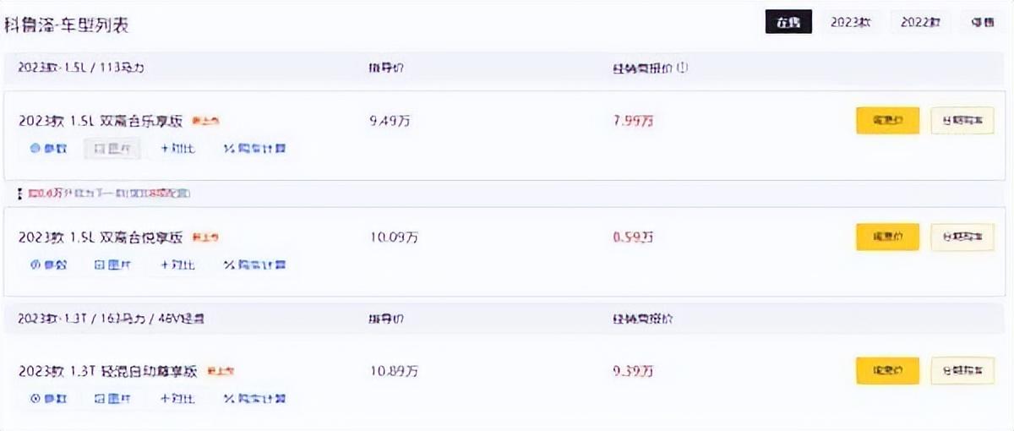This screenshot has height=431, width=1014.
Task: Click yellow 询底价 button for 1.3T model
Action: coord(887,370)
